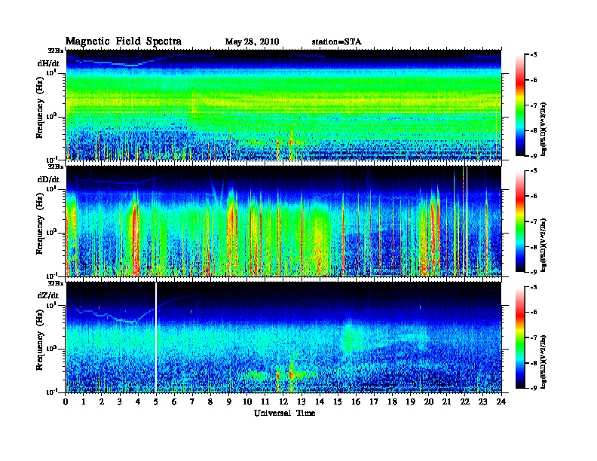Click the log(PSD) units label beside dH/dt color scale

tap(543, 129)
